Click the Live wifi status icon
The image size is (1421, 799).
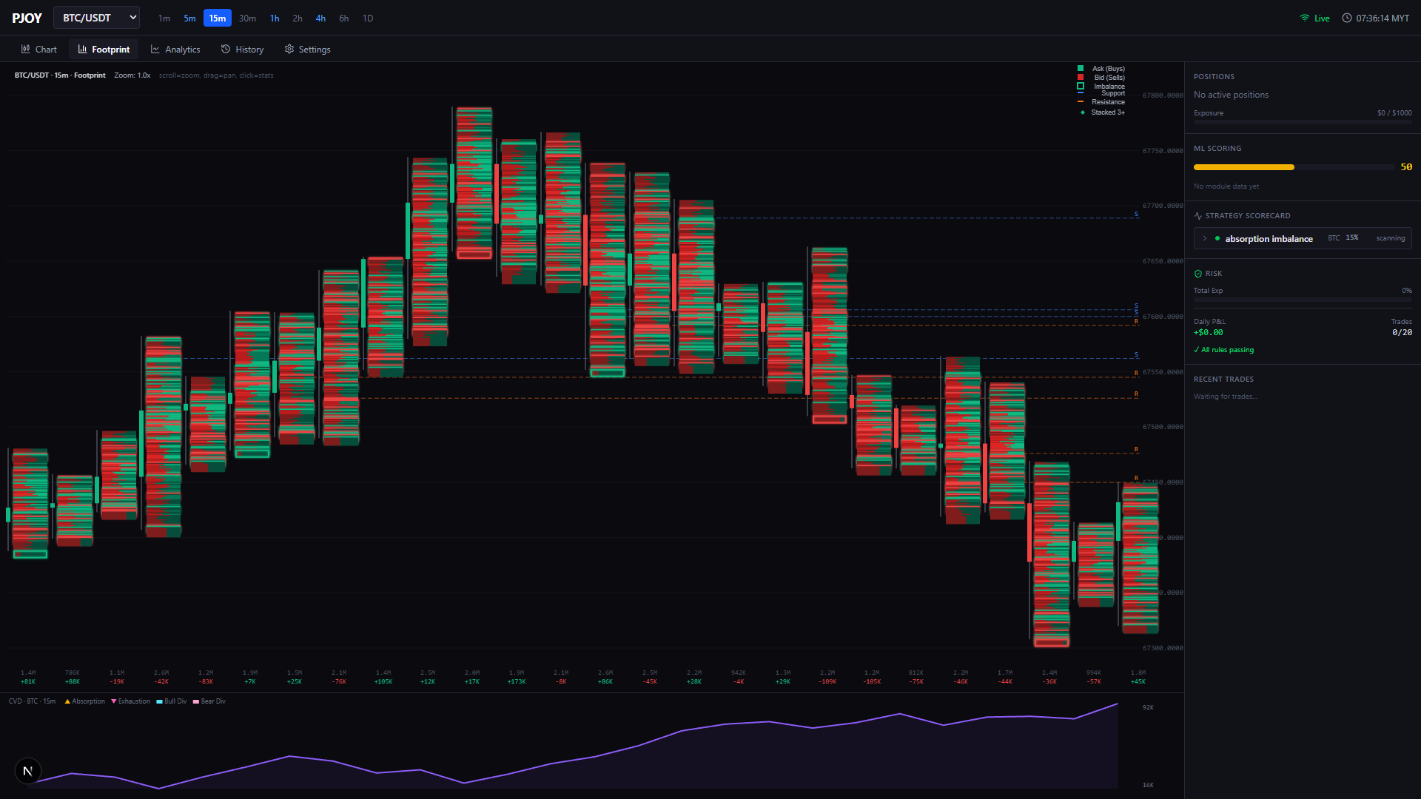1305,18
